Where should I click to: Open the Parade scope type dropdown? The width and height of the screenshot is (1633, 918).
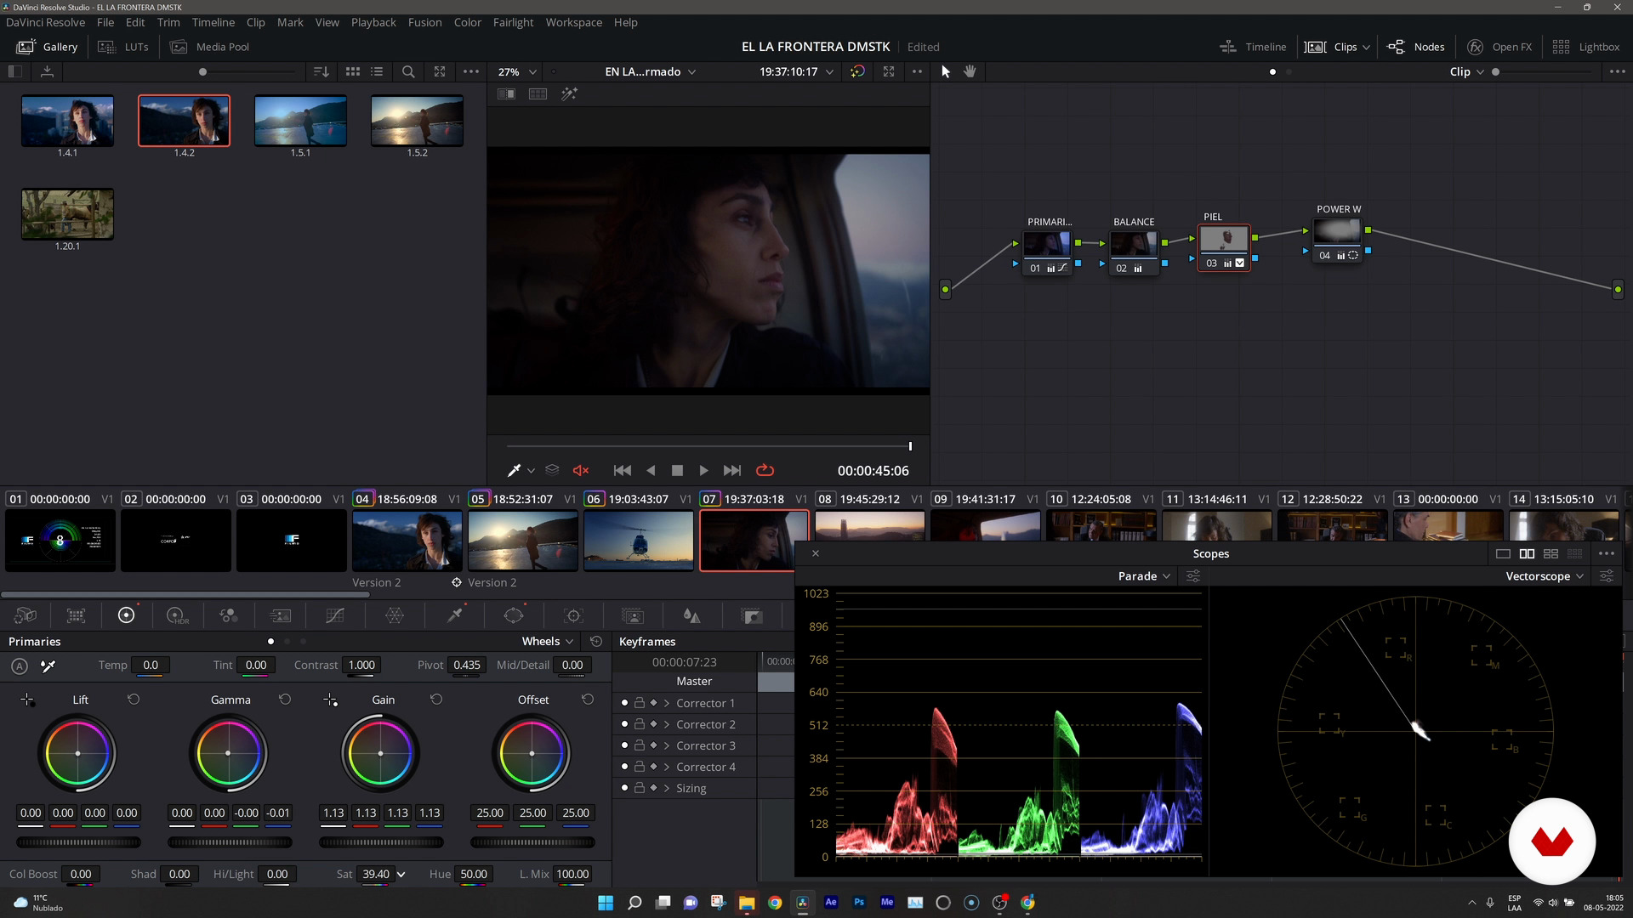pyautogui.click(x=1144, y=576)
